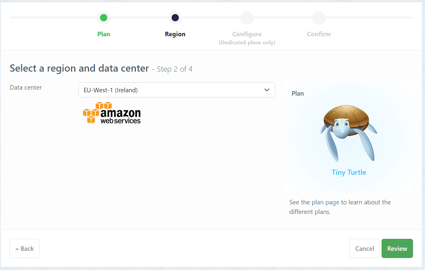Click the 'Plan' heading in side panel
This screenshot has width=425, height=270.
[x=298, y=93]
